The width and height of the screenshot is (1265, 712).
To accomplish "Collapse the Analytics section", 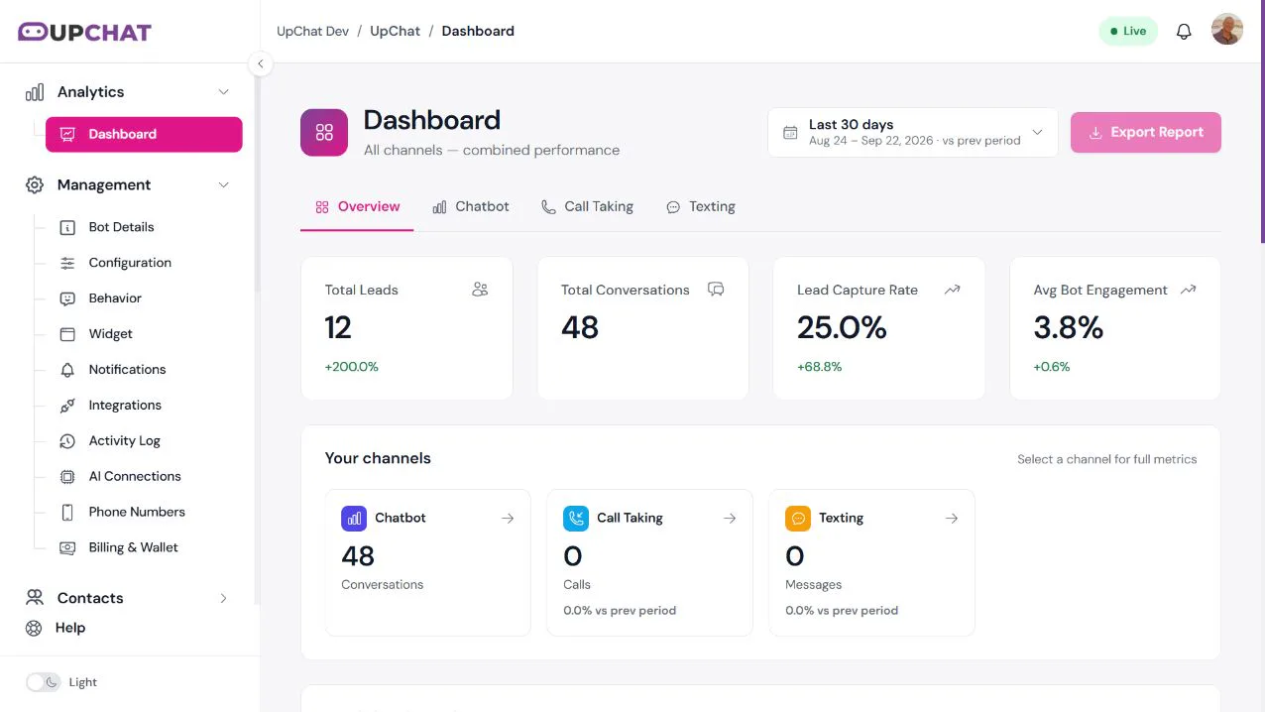I will [223, 92].
